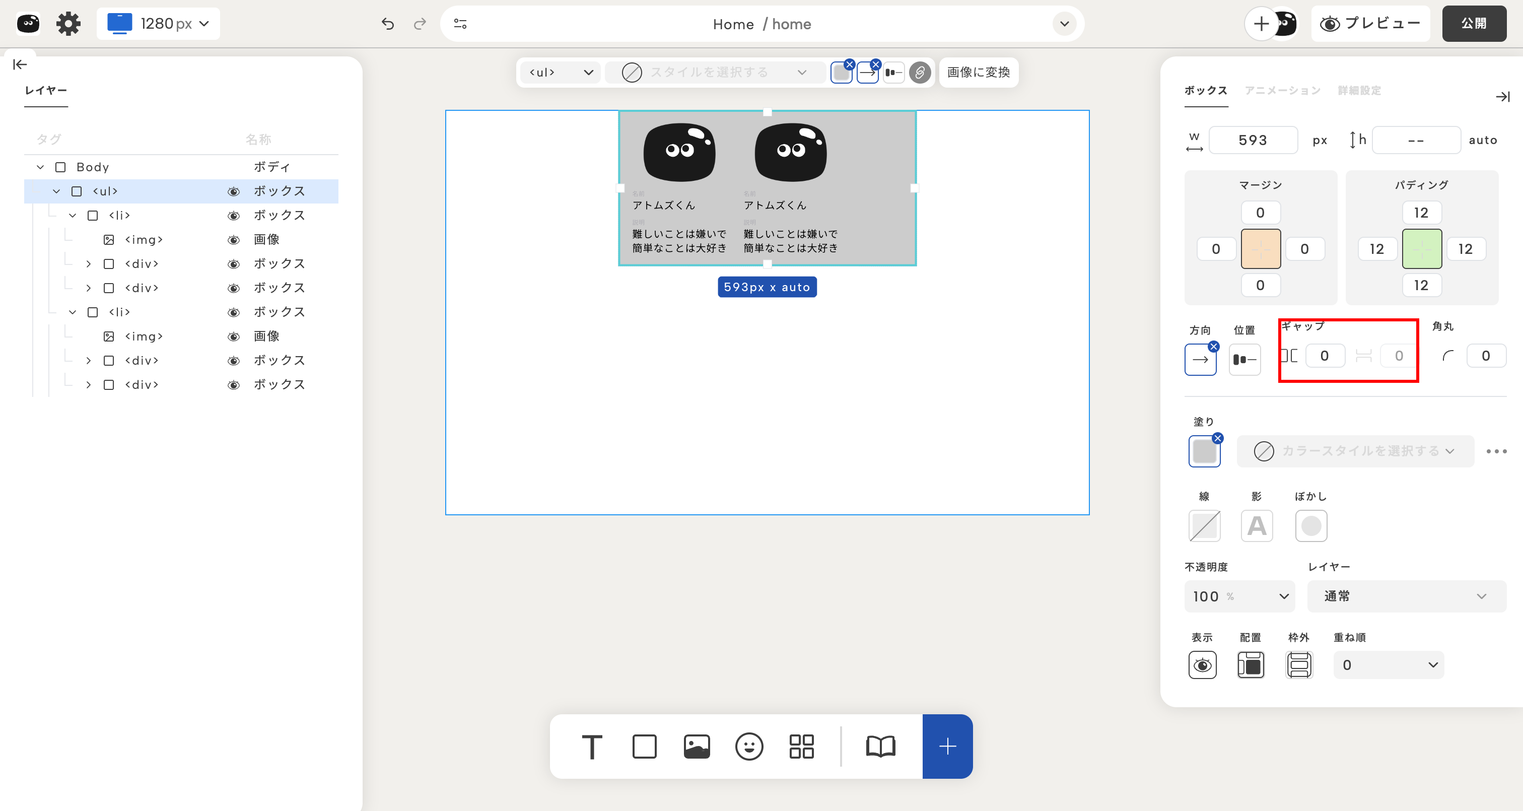Viewport: 1523px width, 811px height.
Task: Open the book library icon
Action: coord(880,747)
